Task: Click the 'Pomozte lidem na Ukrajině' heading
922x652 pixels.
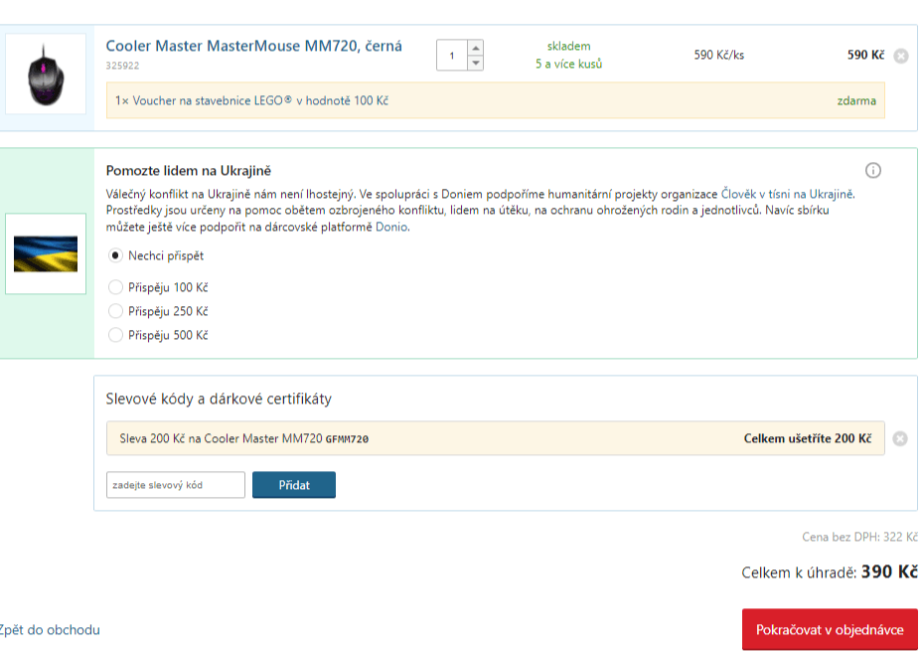Action: pos(189,171)
